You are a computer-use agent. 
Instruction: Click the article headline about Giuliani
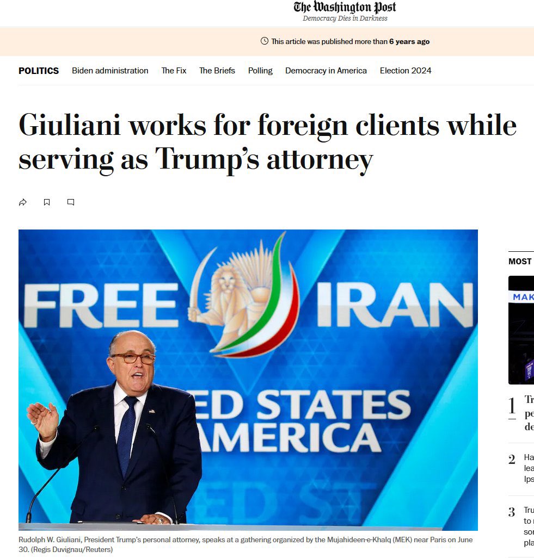pyautogui.click(x=267, y=142)
